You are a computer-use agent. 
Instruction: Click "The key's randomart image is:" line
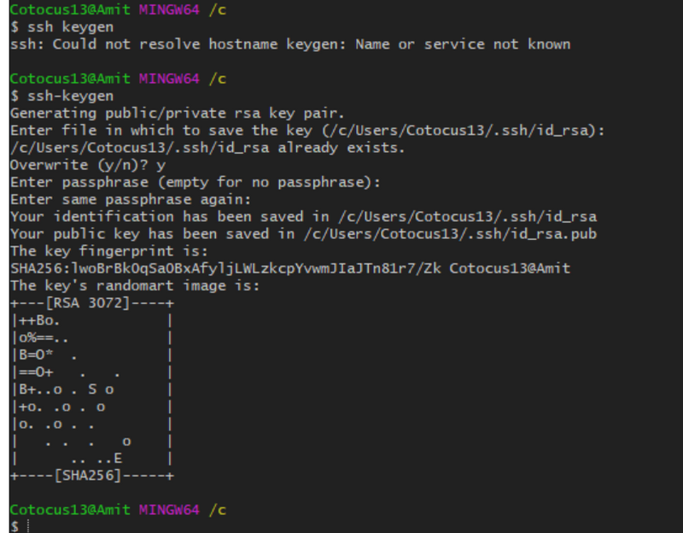(134, 285)
